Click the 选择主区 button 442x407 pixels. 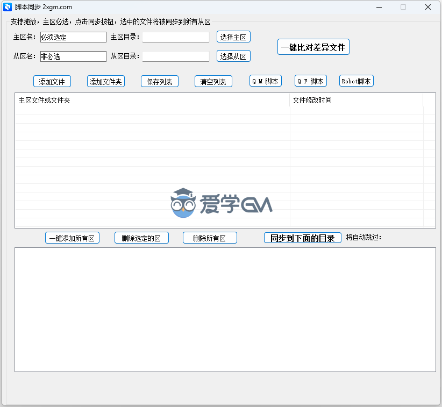click(233, 37)
